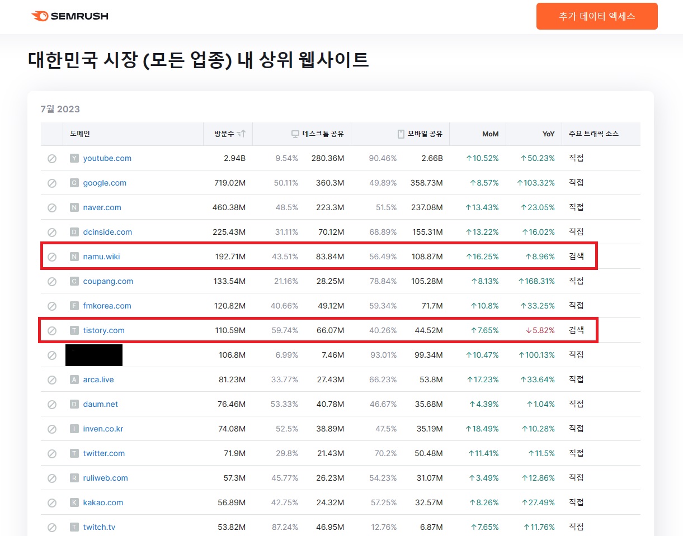Click the C favicon beside coupang.com
The height and width of the screenshot is (536, 683).
coord(74,281)
